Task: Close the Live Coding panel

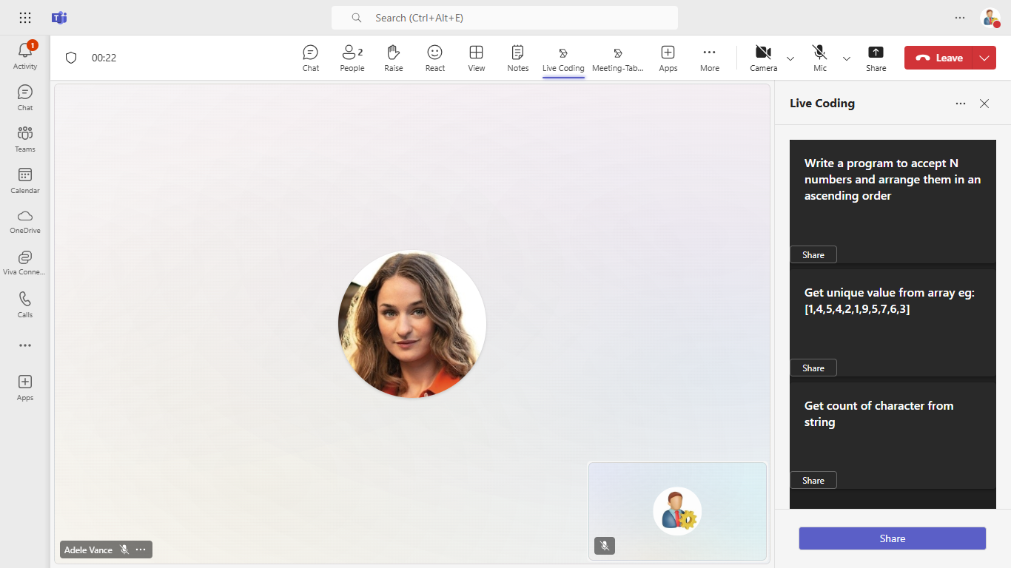Action: pos(984,104)
